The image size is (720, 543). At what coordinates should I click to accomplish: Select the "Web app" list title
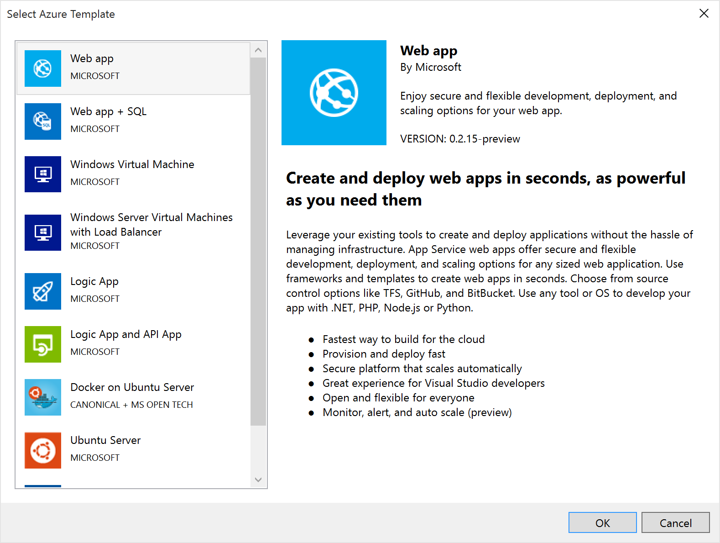pos(92,59)
